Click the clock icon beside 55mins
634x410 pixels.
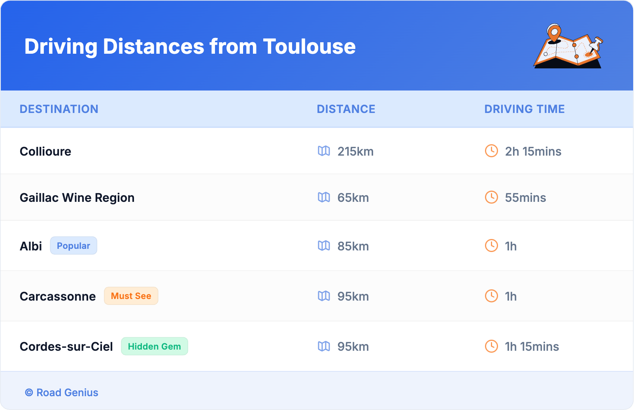pyautogui.click(x=491, y=197)
